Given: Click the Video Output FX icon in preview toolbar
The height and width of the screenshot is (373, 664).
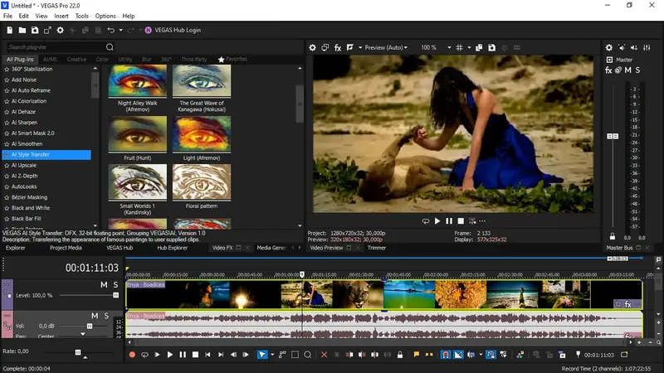Looking at the screenshot, I should click(338, 47).
